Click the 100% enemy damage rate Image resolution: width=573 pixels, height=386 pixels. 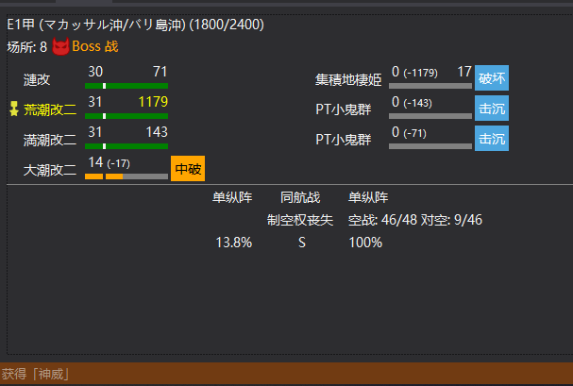click(x=365, y=243)
